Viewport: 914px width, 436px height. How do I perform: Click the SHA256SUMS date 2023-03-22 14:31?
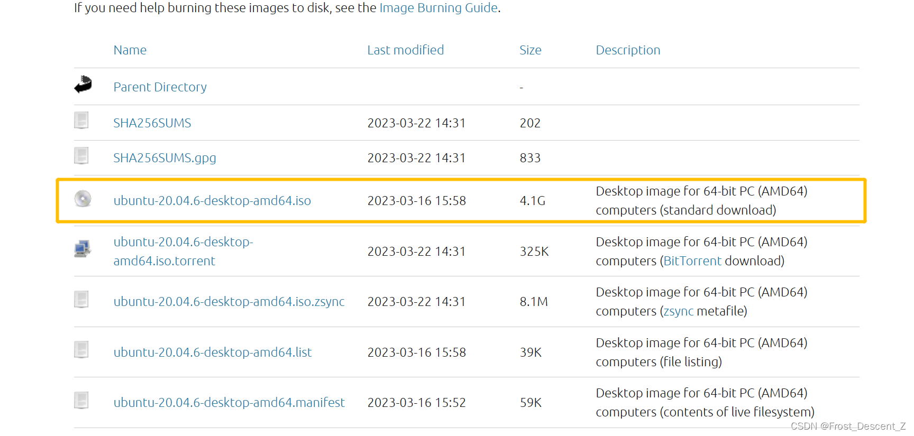417,123
